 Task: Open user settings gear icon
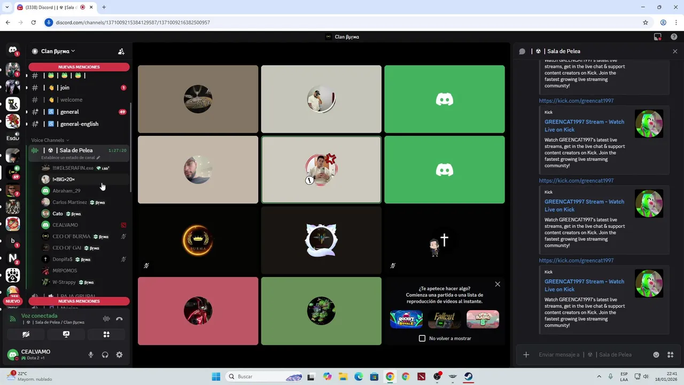[x=119, y=355]
